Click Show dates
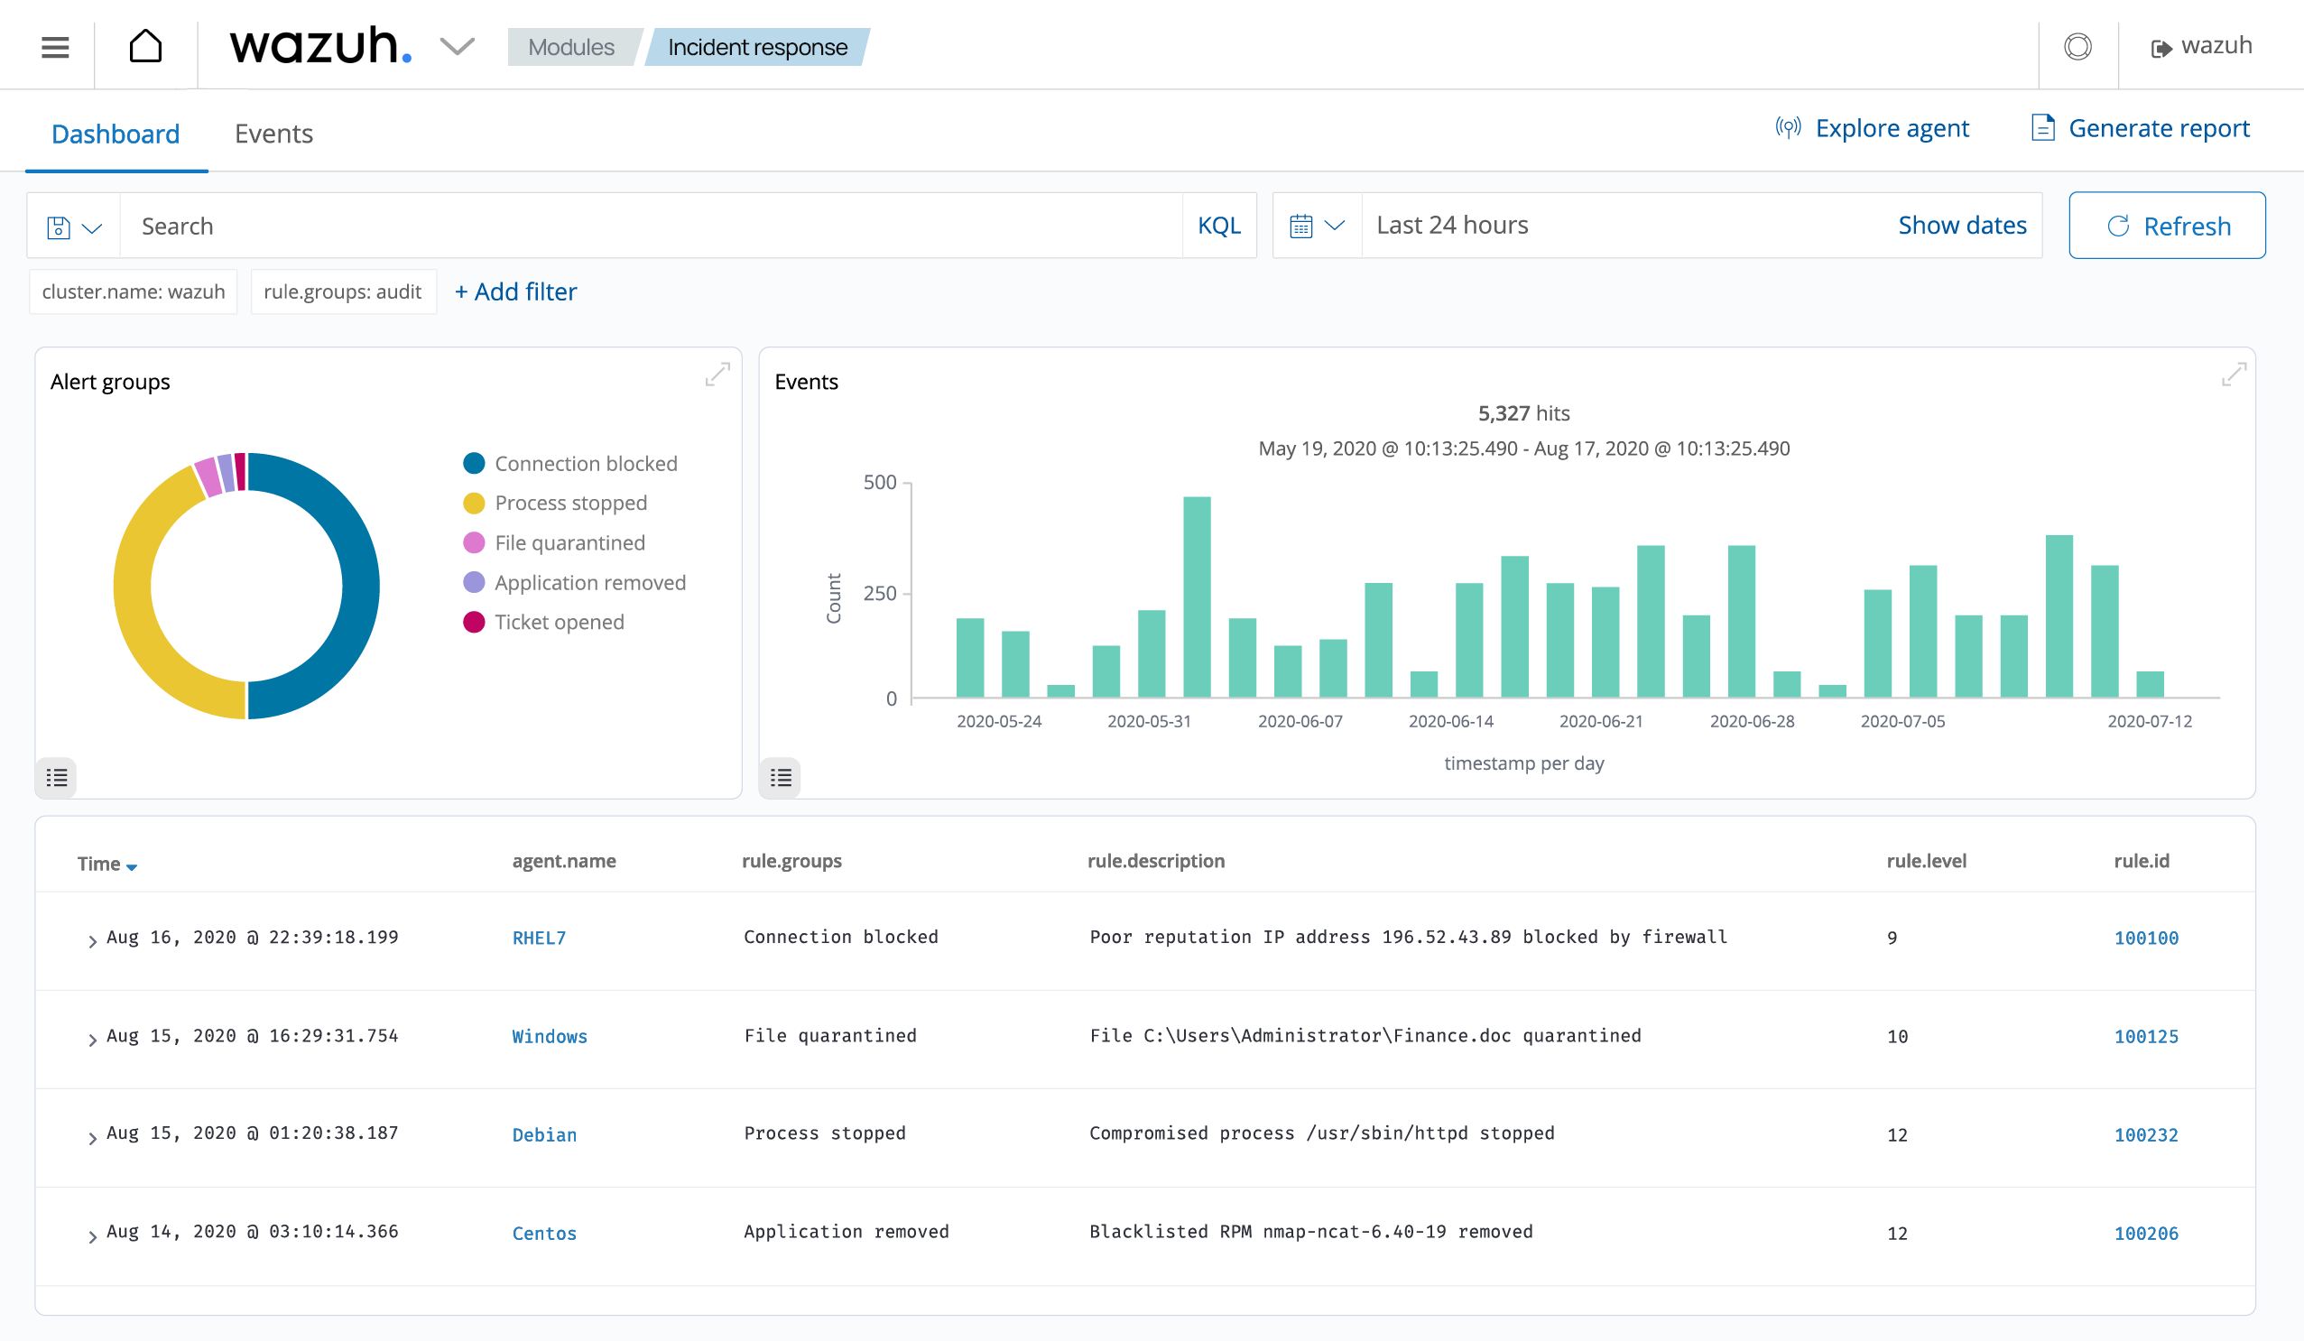2304x1341 pixels. click(1962, 225)
